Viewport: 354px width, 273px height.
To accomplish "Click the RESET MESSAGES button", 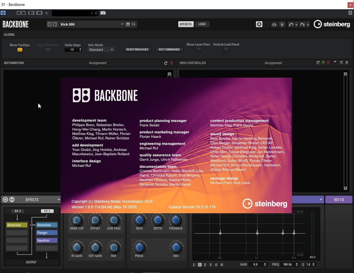I will click(x=137, y=49).
